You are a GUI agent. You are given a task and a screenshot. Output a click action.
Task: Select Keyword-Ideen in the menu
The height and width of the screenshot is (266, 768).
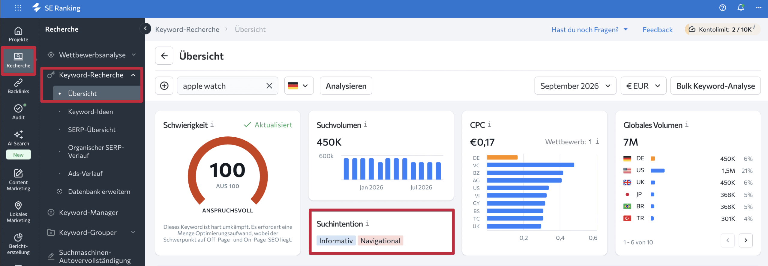(x=91, y=112)
